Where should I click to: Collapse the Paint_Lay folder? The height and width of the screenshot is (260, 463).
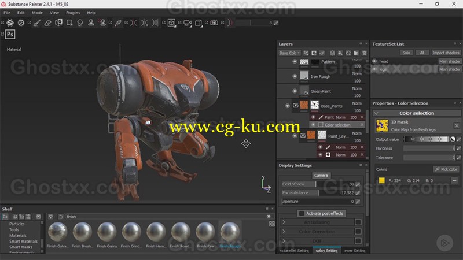303,136
